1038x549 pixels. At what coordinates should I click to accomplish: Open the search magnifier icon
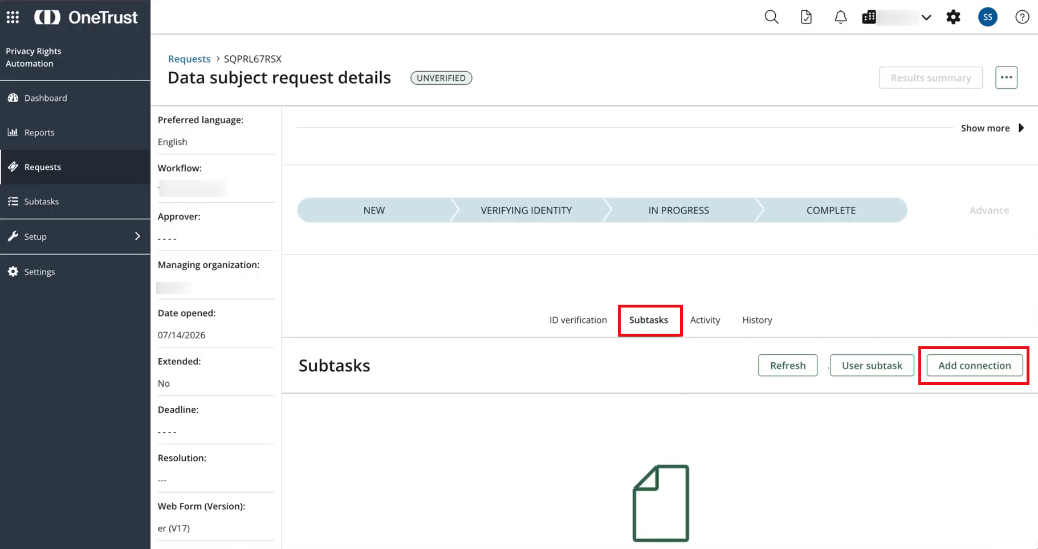(771, 17)
